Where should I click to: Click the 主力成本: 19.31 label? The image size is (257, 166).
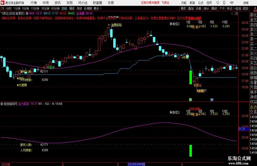point(27,104)
